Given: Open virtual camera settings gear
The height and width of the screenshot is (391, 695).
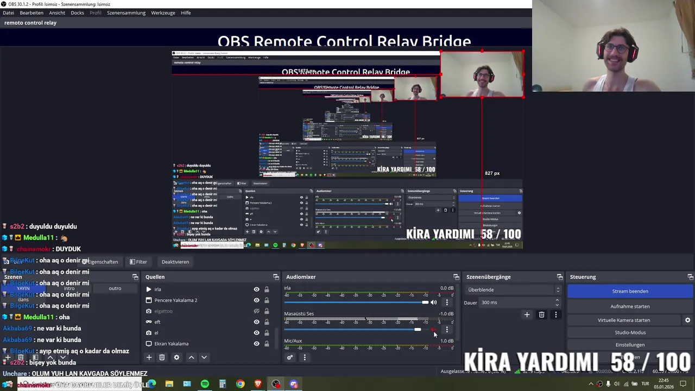Looking at the screenshot, I should [687, 320].
